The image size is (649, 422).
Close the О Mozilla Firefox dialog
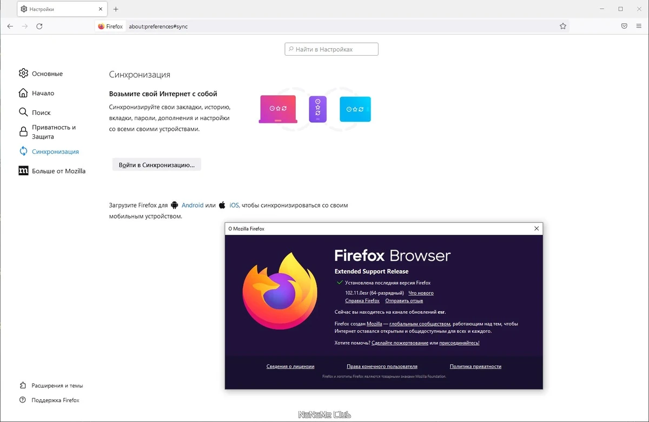537,229
